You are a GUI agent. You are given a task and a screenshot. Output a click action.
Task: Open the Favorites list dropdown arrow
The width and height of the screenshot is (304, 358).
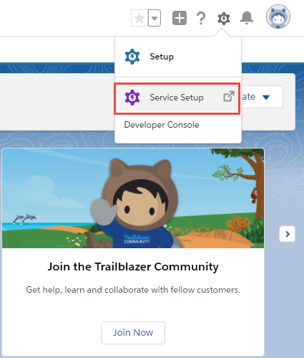coord(155,18)
